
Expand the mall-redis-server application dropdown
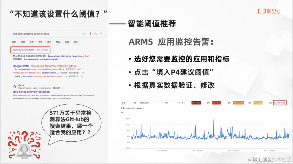tap(135, 108)
